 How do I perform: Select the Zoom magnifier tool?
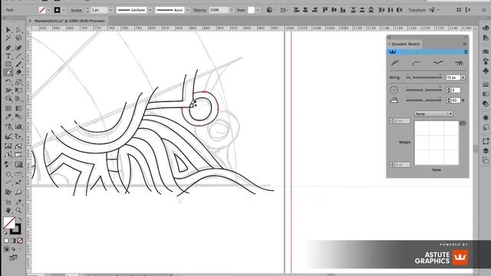tap(18, 210)
